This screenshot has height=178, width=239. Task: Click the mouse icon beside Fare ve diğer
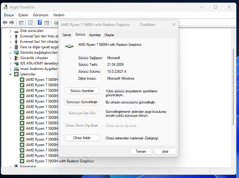coord(16,47)
